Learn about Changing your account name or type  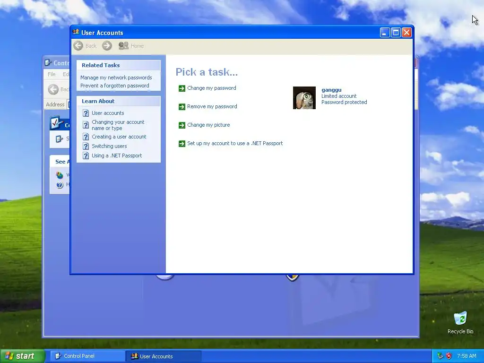118,125
